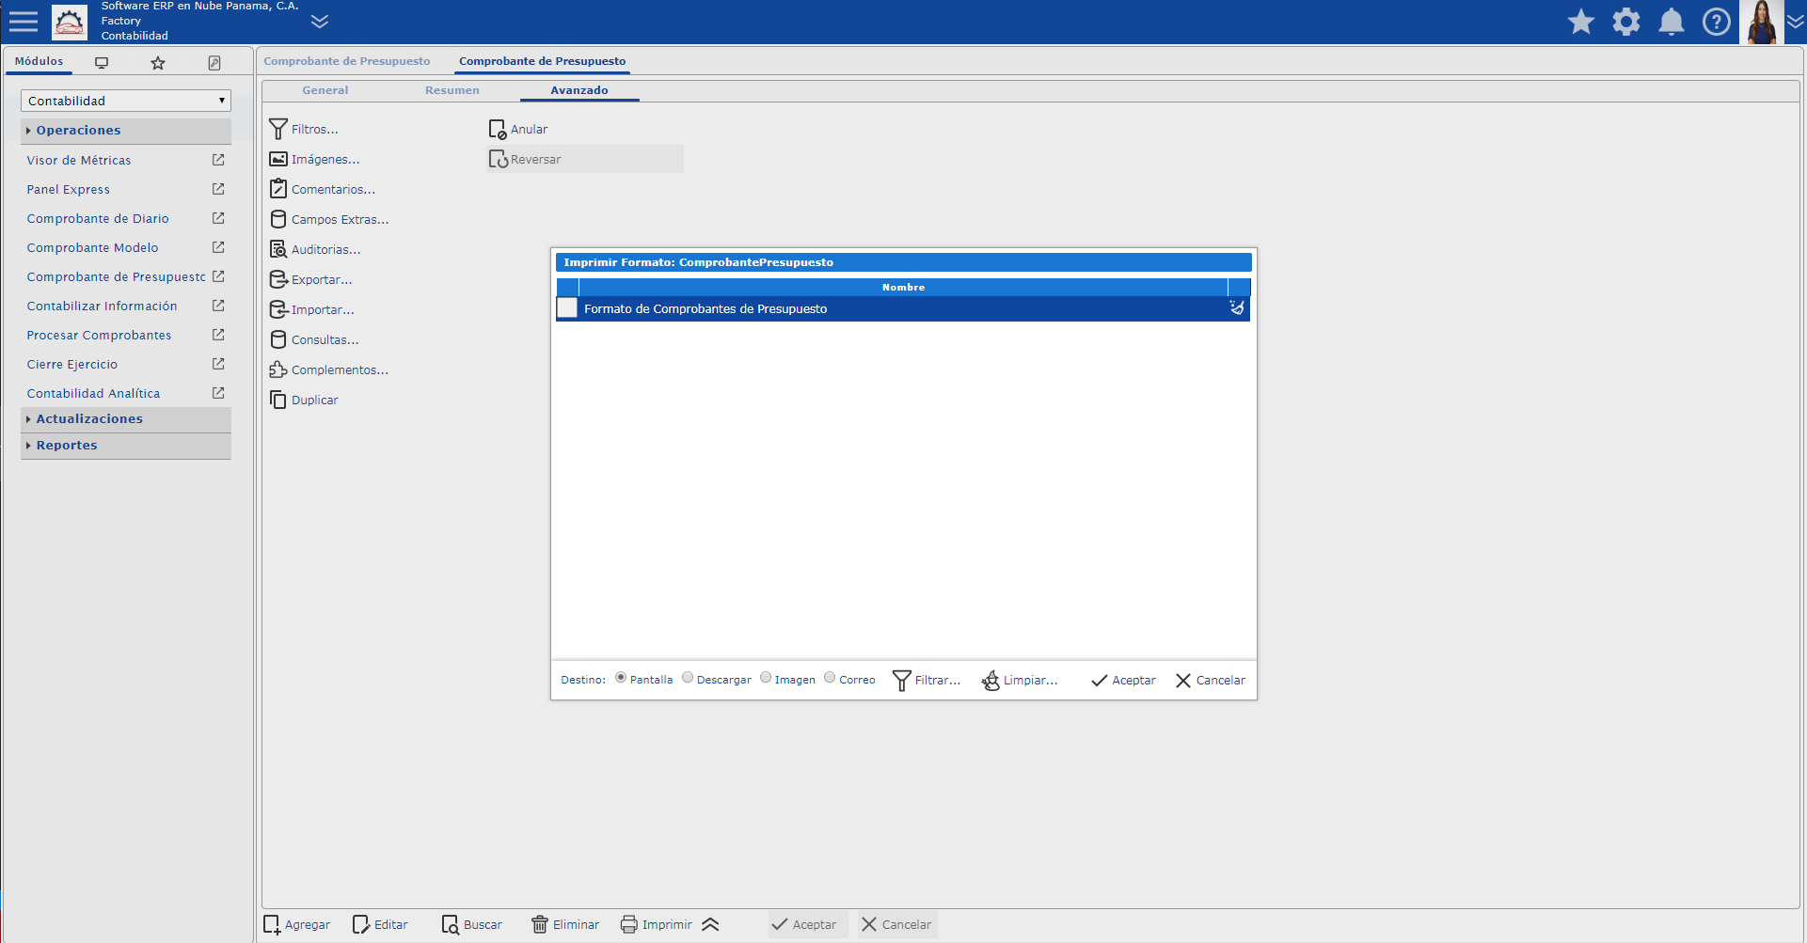Open Exportar option
The image size is (1807, 943).
tap(310, 280)
